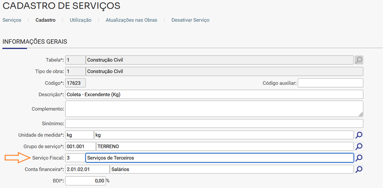The width and height of the screenshot is (383, 188).
Task: Click the search icon beside Tabela field
Action: 359,60
